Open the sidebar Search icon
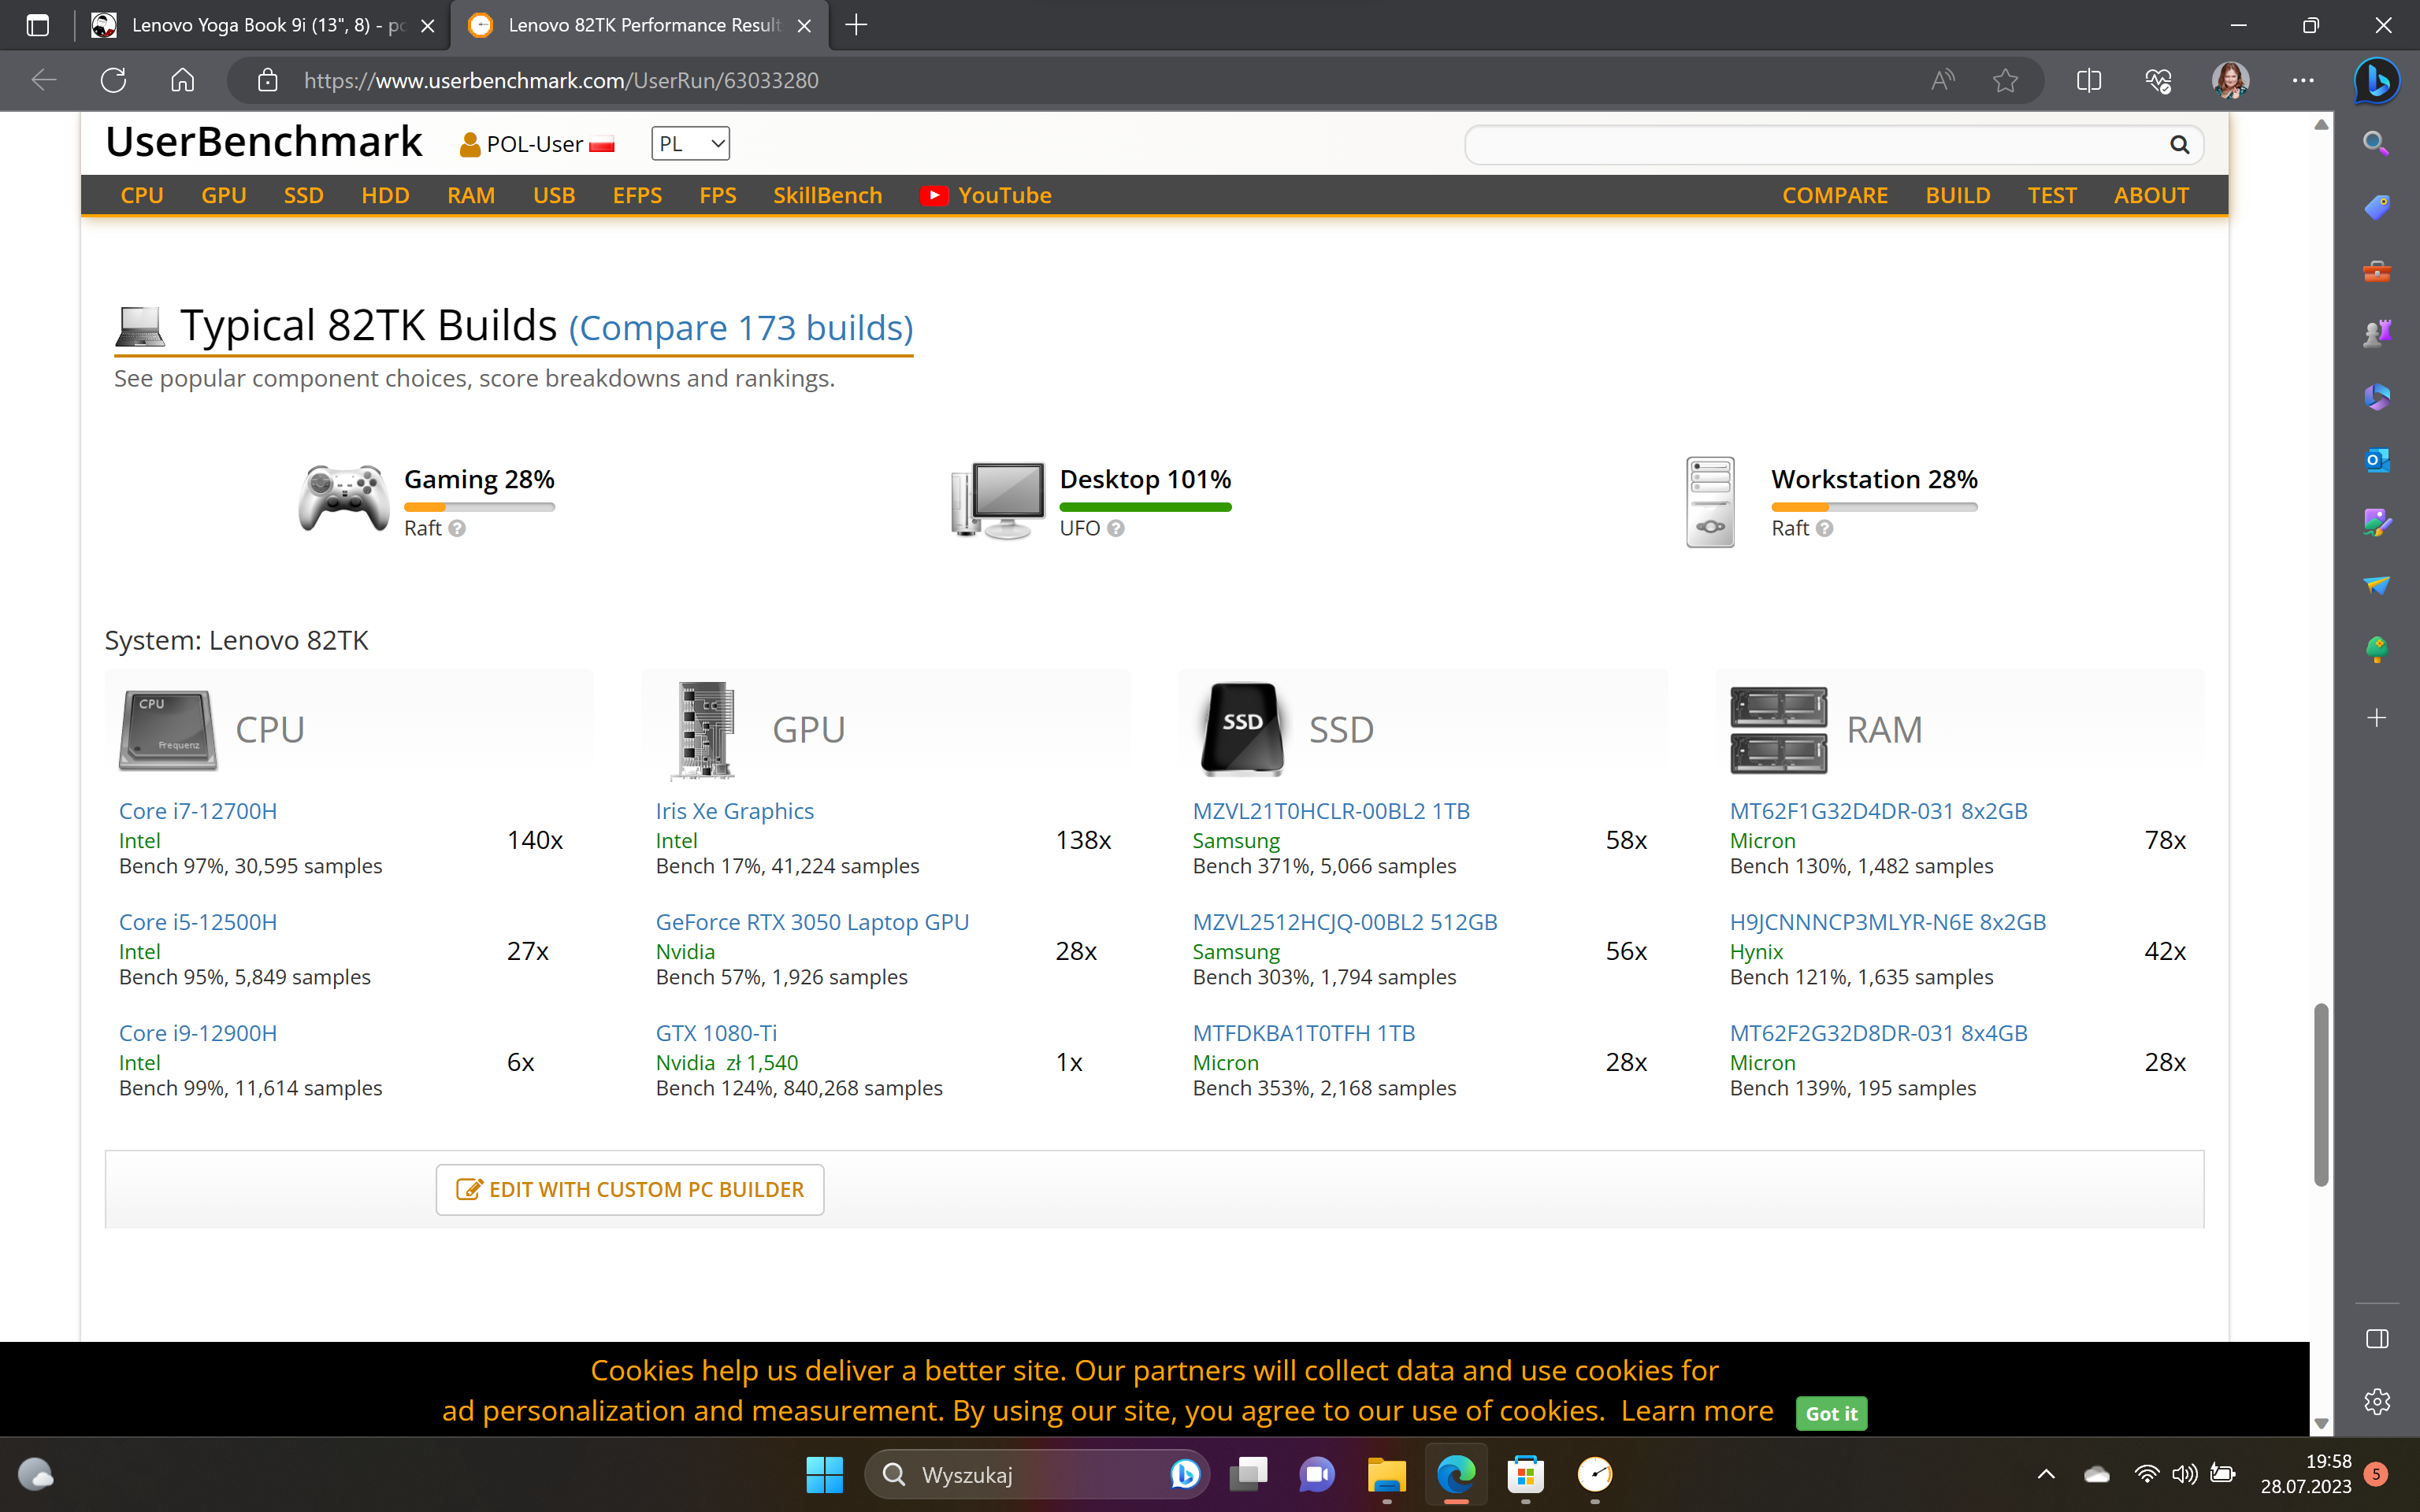The image size is (2420, 1512). tap(2377, 144)
